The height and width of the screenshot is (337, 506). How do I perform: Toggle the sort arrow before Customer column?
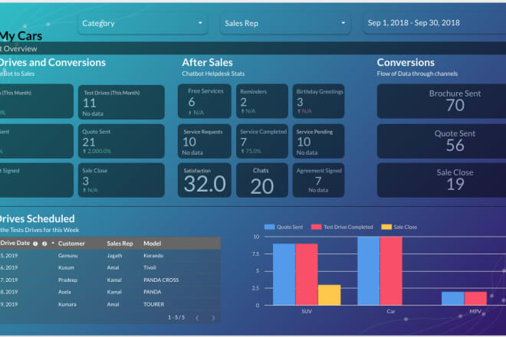coord(53,243)
